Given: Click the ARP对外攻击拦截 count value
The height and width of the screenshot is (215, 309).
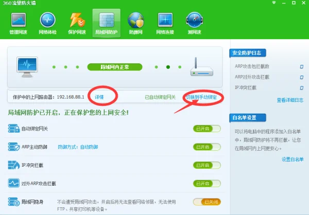Looking at the screenshot, I should pyautogui.click(x=301, y=77).
